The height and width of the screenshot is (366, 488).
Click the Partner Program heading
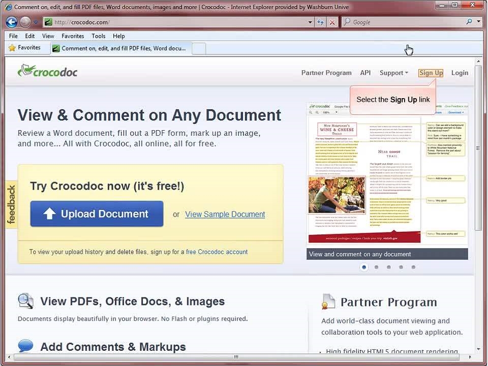tap(389, 302)
